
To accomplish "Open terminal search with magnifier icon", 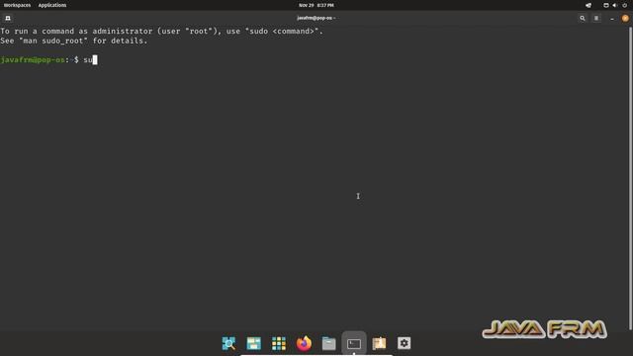I will (x=583, y=18).
